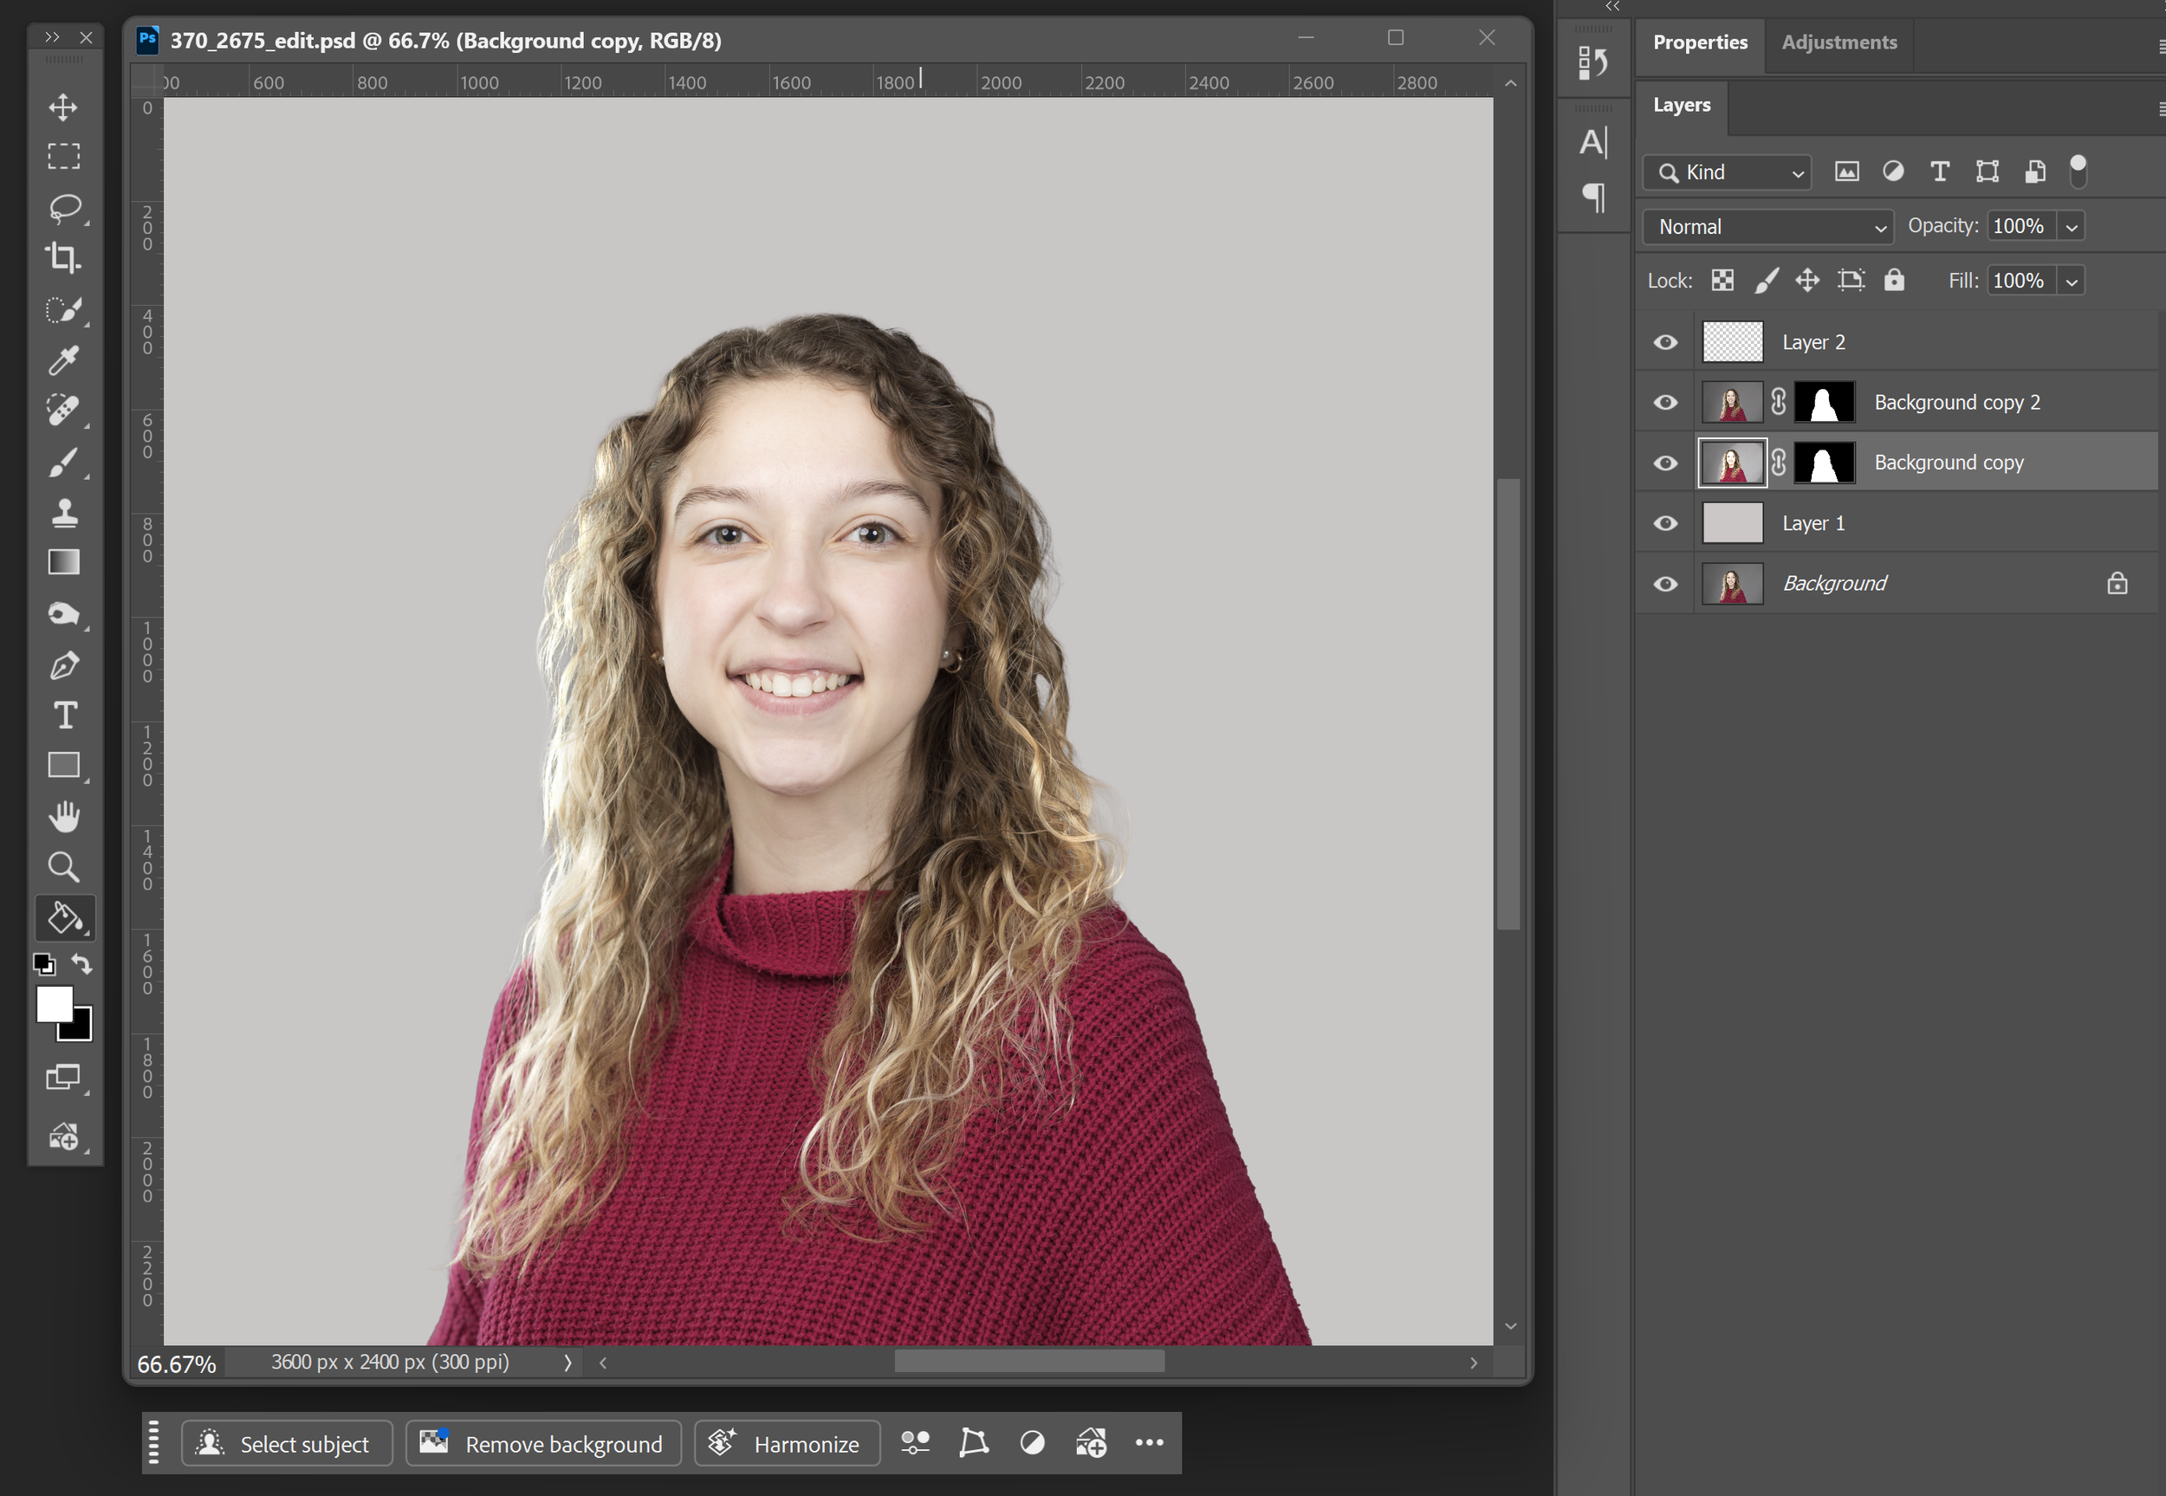The width and height of the screenshot is (2166, 1496).
Task: Hide the Background copy 2 layer
Action: (1664, 402)
